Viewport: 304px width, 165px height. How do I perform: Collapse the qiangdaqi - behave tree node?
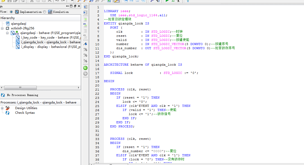click(7, 33)
